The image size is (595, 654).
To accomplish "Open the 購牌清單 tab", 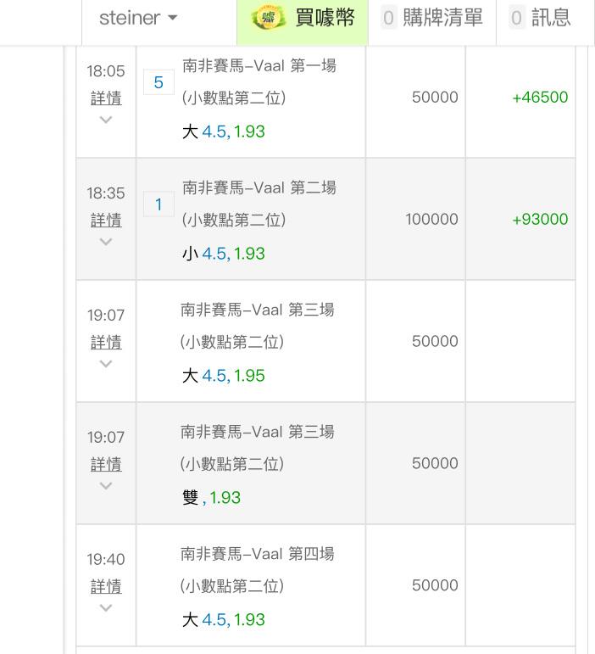I will click(x=432, y=18).
